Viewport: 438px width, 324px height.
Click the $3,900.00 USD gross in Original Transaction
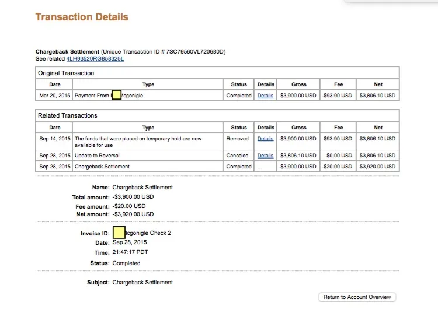coord(298,96)
